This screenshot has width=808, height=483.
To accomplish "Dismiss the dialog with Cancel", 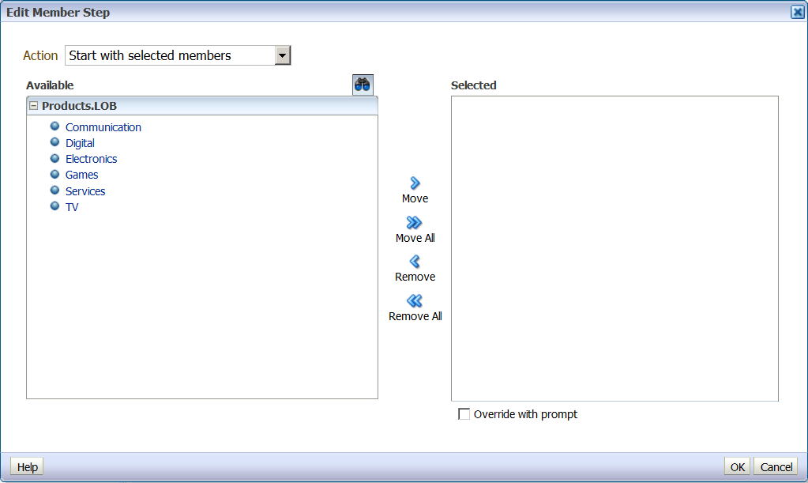I will pos(775,466).
